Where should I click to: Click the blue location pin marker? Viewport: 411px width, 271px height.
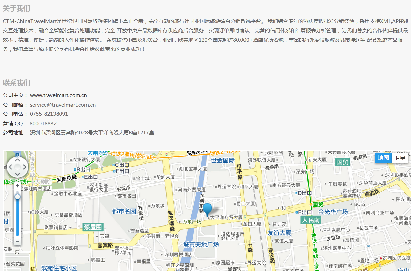(207, 209)
